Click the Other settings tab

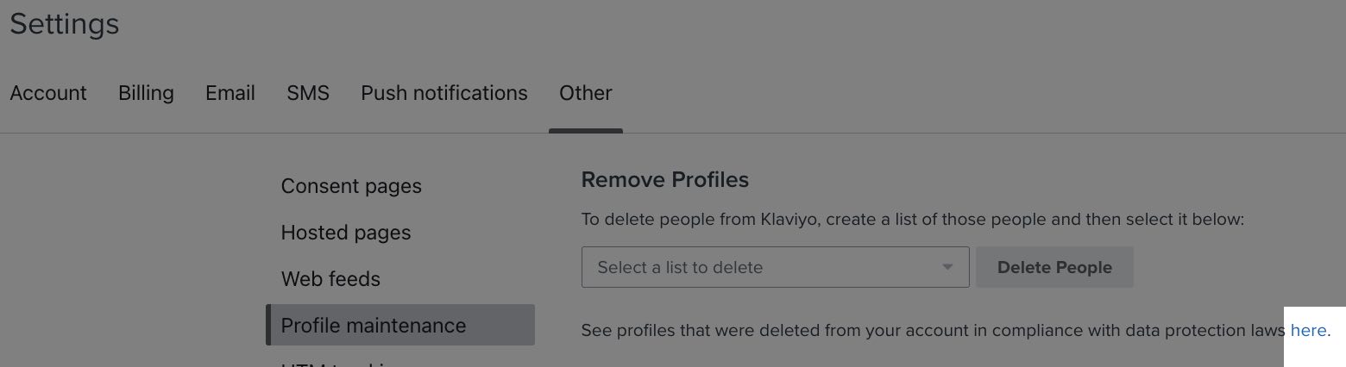(586, 93)
